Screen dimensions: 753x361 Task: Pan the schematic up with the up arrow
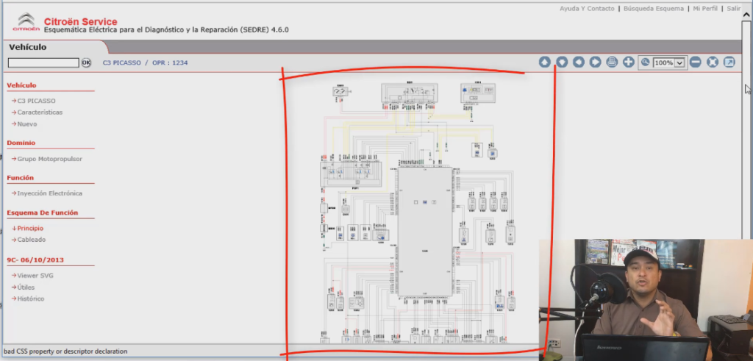click(x=544, y=62)
